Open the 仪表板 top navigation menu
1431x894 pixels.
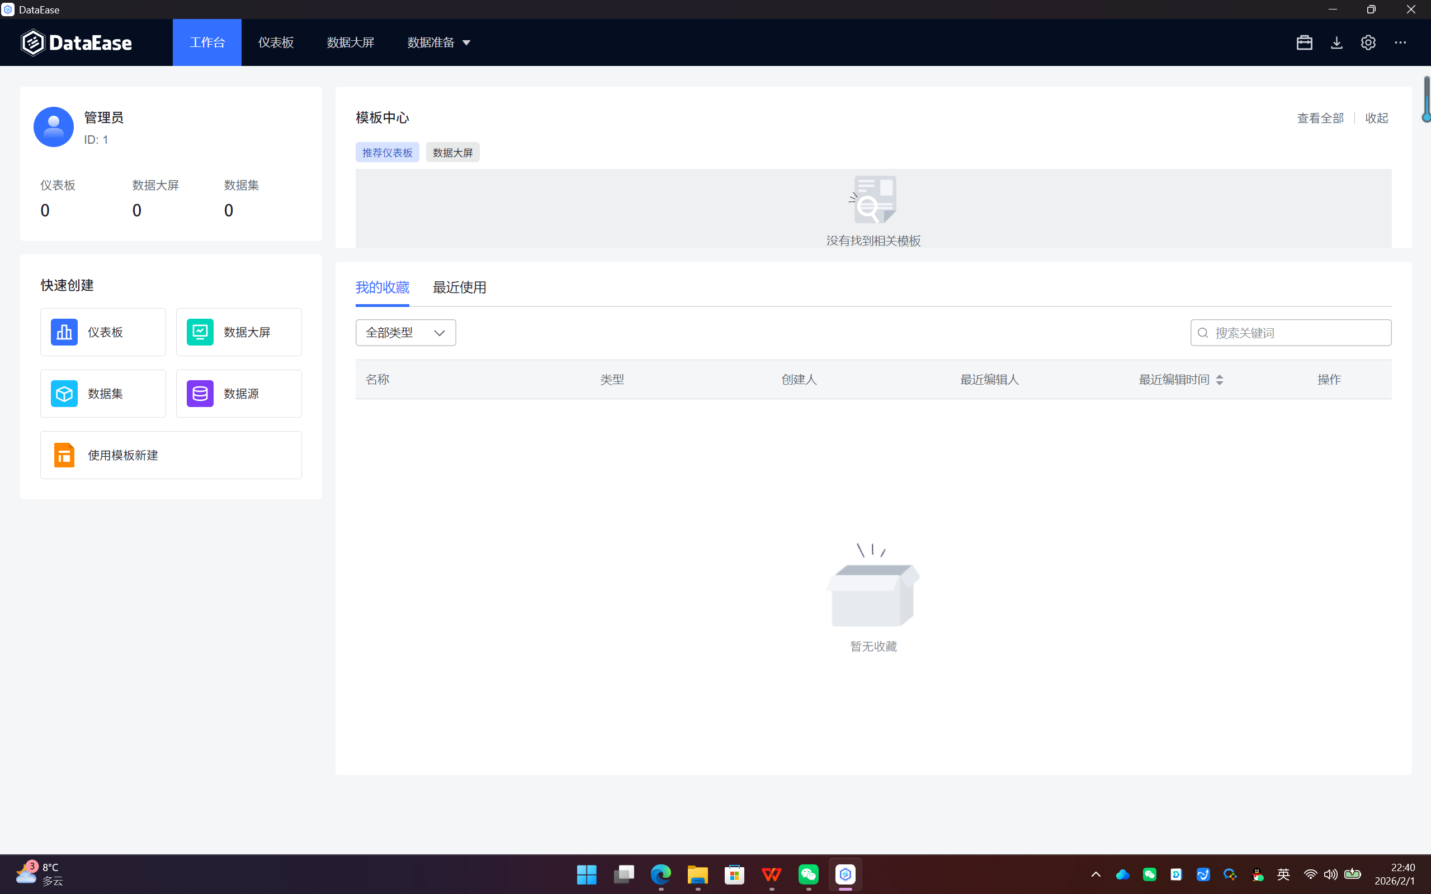(276, 42)
